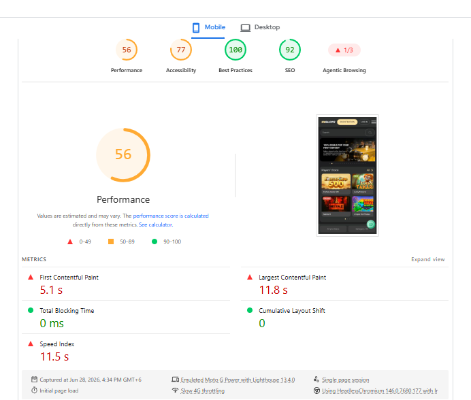Click the Best Practices gauge showing 100
The image size is (471, 400).
235,50
